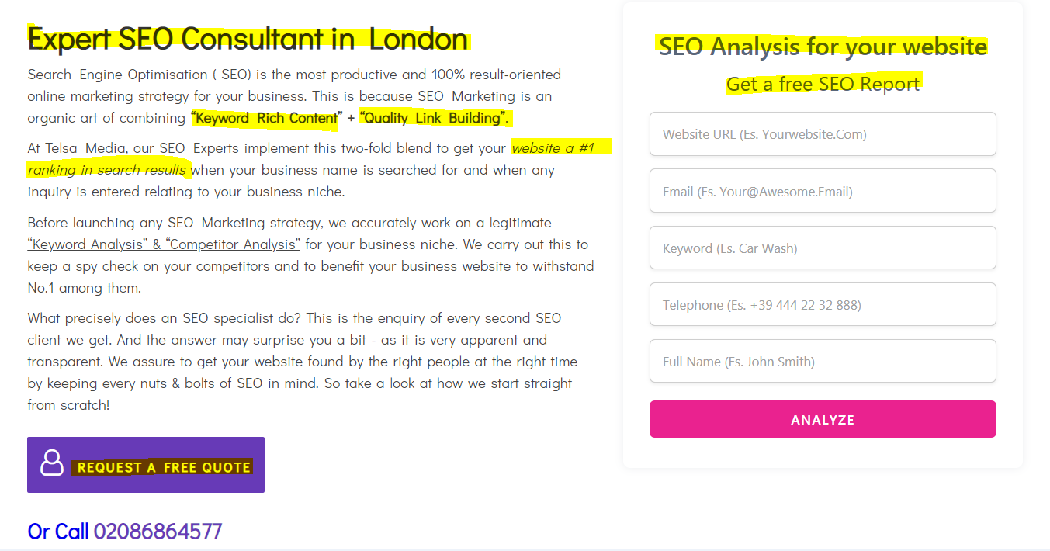Click the Full Name input field
Screen dimensions: 1050x551
[x=823, y=361]
